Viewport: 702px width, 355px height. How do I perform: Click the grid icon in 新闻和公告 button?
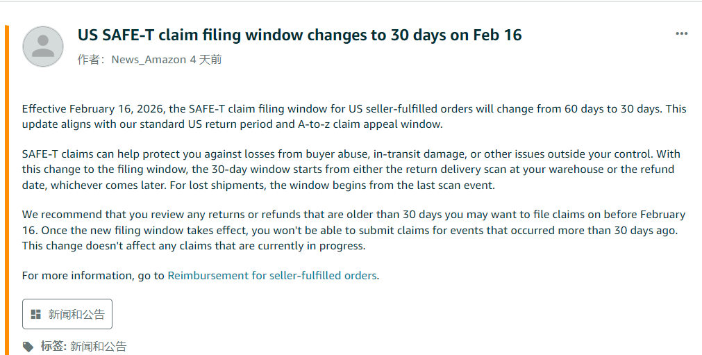[x=36, y=315]
